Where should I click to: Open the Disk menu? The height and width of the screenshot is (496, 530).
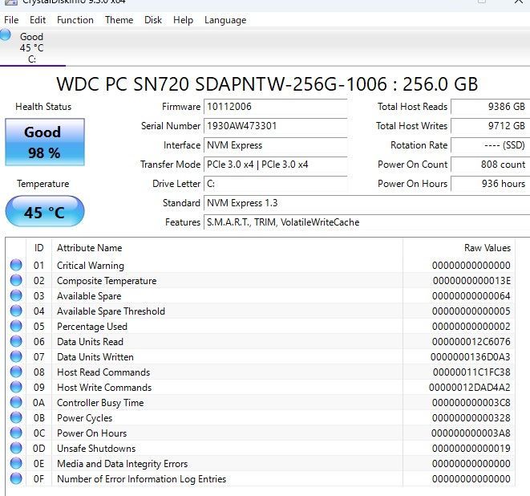tap(153, 20)
